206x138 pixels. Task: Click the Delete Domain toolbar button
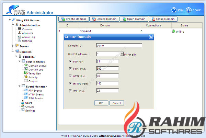104,19
